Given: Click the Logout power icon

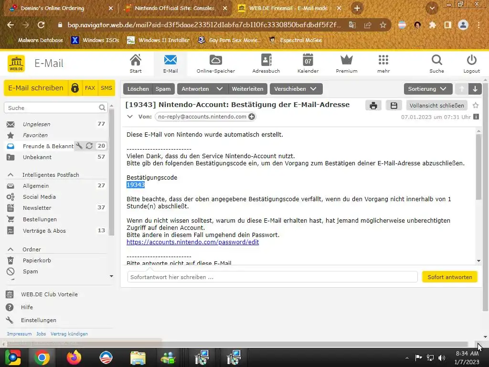Looking at the screenshot, I should (x=471, y=64).
